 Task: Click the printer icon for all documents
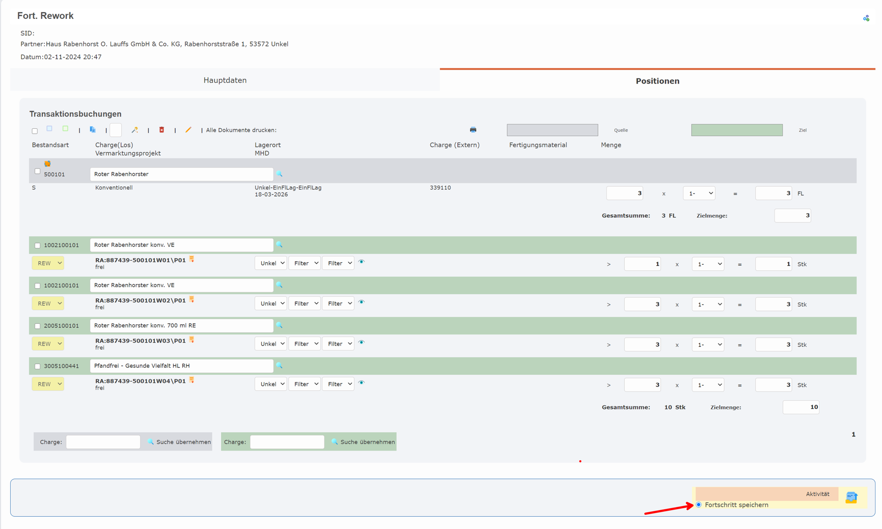(x=473, y=130)
